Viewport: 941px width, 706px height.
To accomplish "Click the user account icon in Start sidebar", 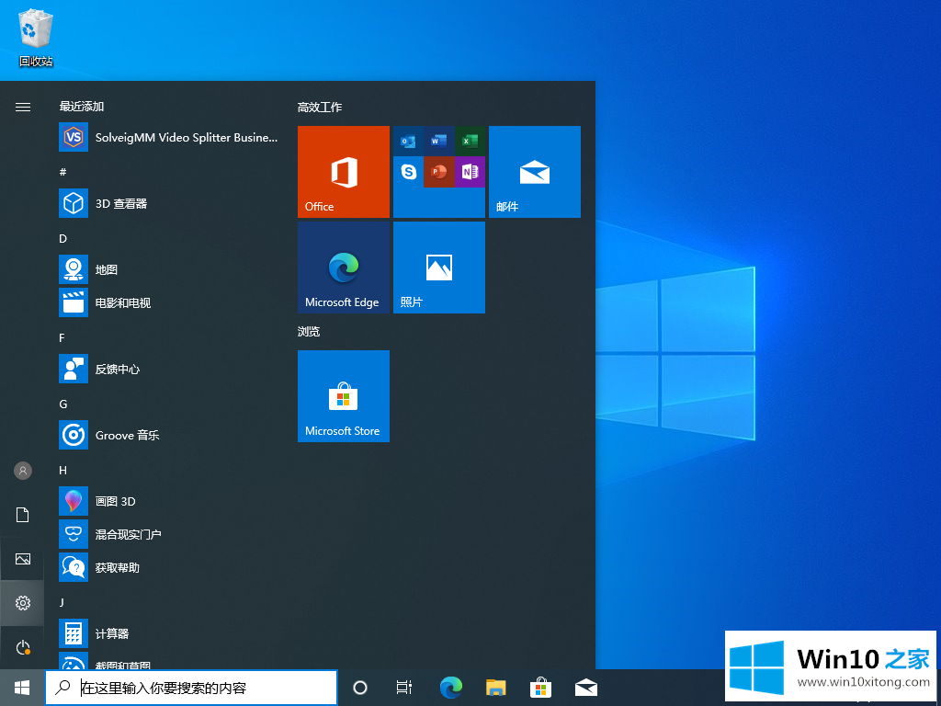I will tap(23, 471).
